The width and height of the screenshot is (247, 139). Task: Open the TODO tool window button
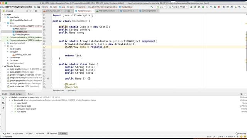[29, 134]
